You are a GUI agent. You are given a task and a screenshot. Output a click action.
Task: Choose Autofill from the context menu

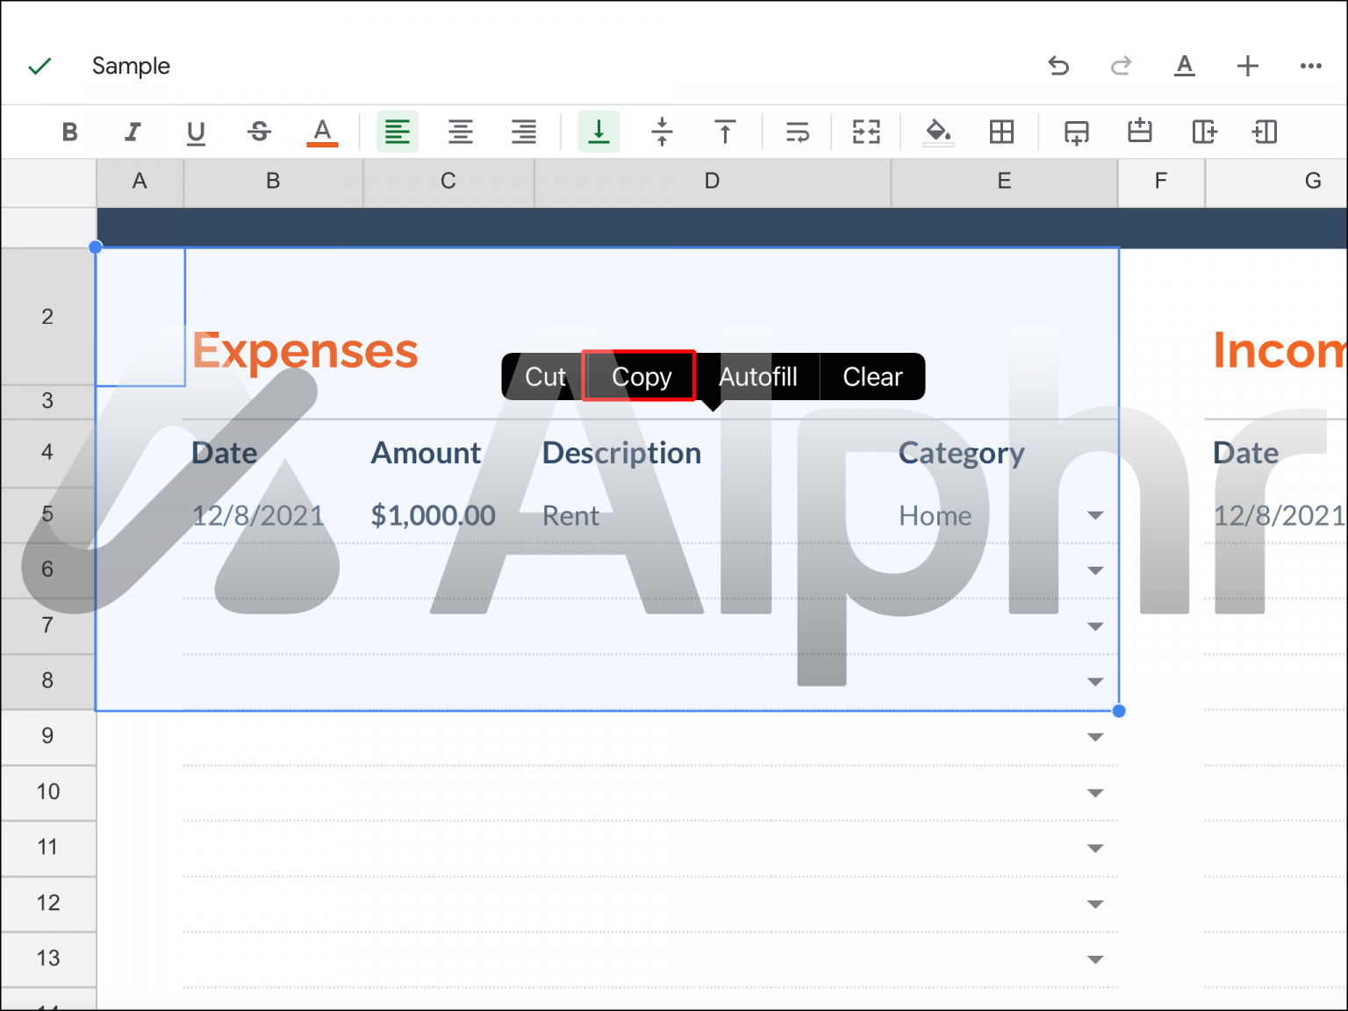coord(758,376)
